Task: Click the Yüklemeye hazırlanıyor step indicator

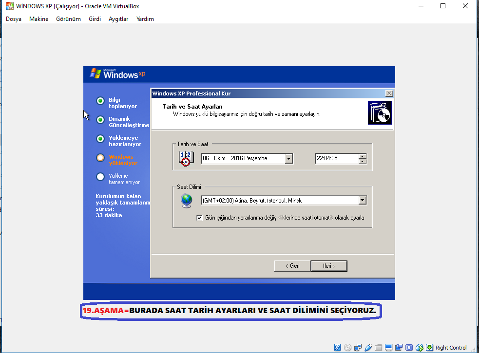Action: click(x=100, y=139)
